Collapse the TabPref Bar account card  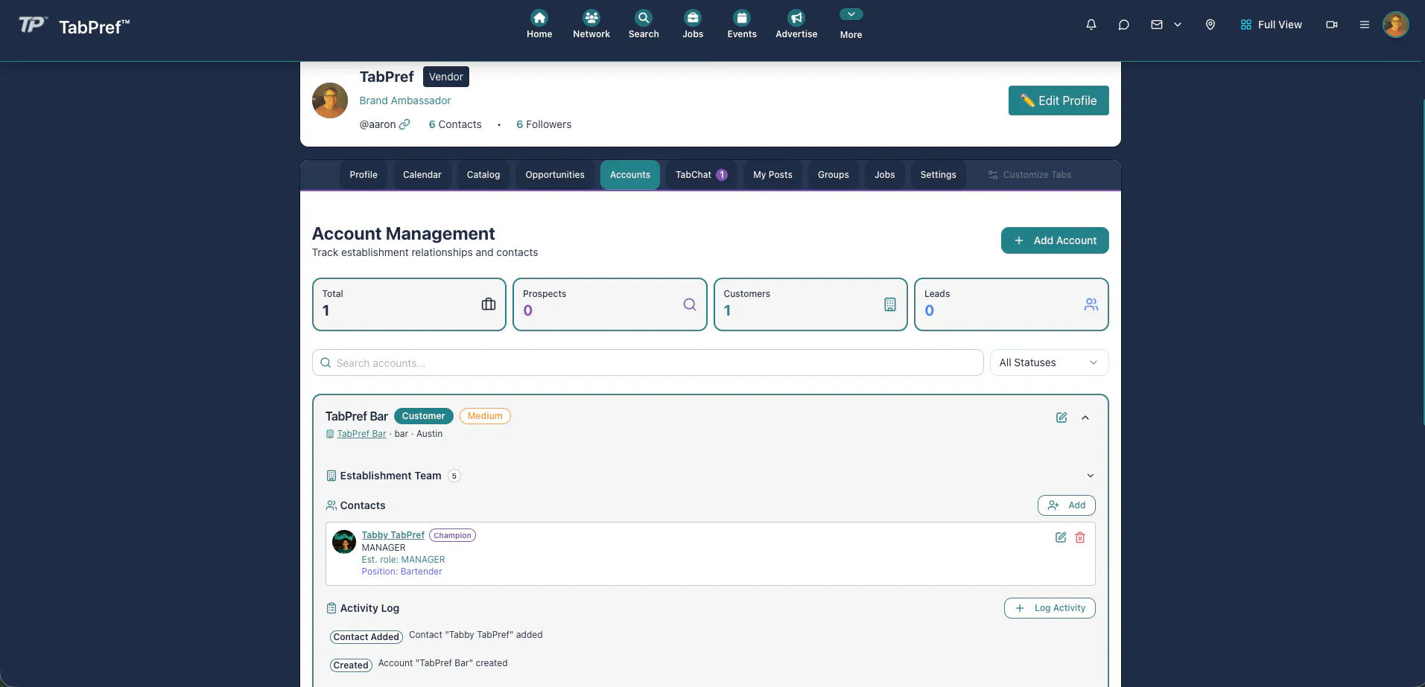(x=1085, y=418)
